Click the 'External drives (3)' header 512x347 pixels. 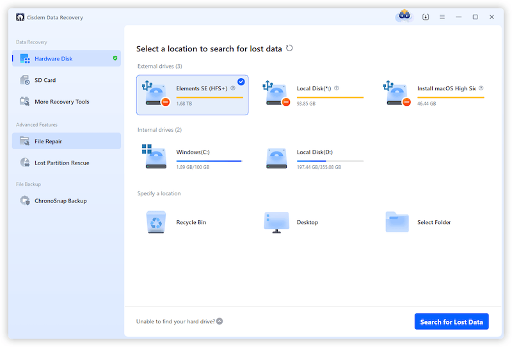[159, 67]
